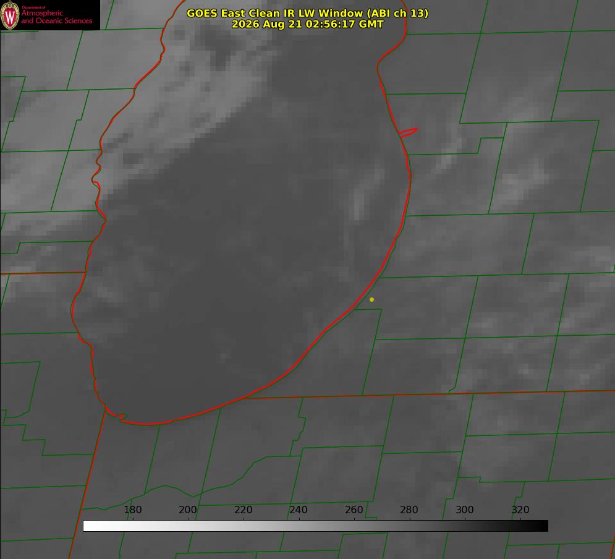Select the 260 colorbar label
The width and height of the screenshot is (615, 559).
(354, 510)
